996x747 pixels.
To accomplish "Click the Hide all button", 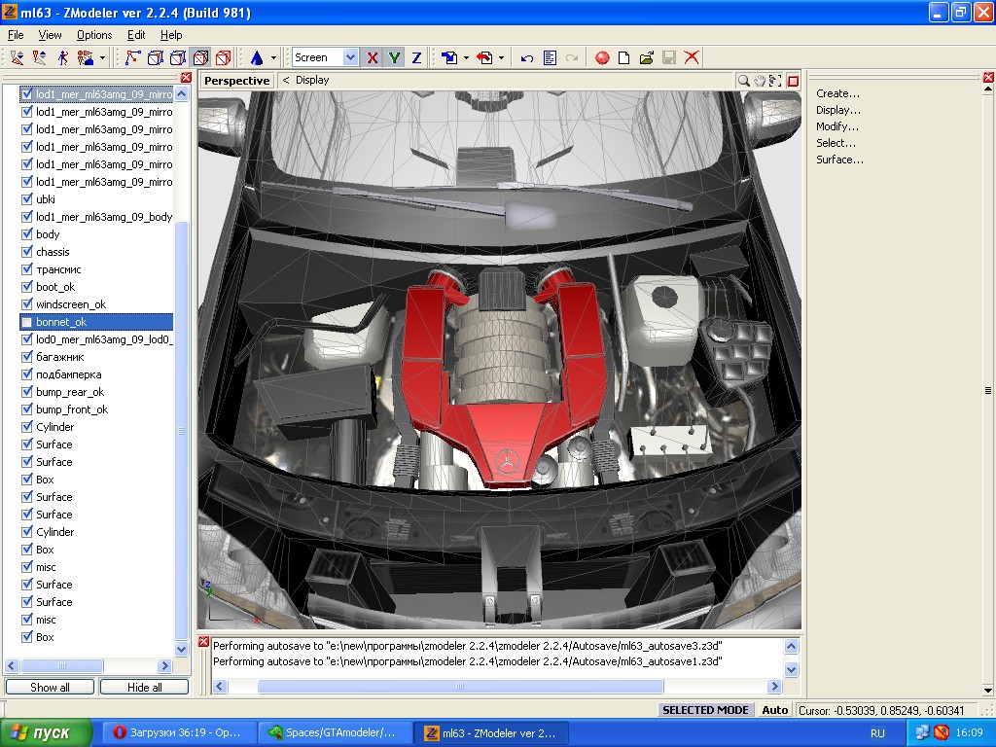I will 144,688.
